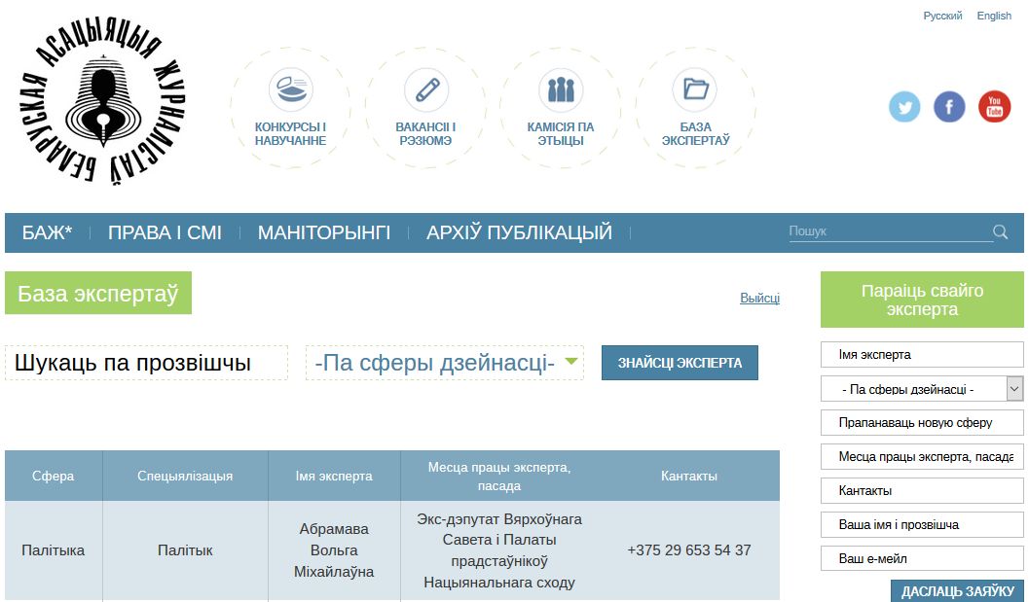This screenshot has width=1029, height=602.
Task: Open Архіў публікацый menu item
Action: (519, 232)
